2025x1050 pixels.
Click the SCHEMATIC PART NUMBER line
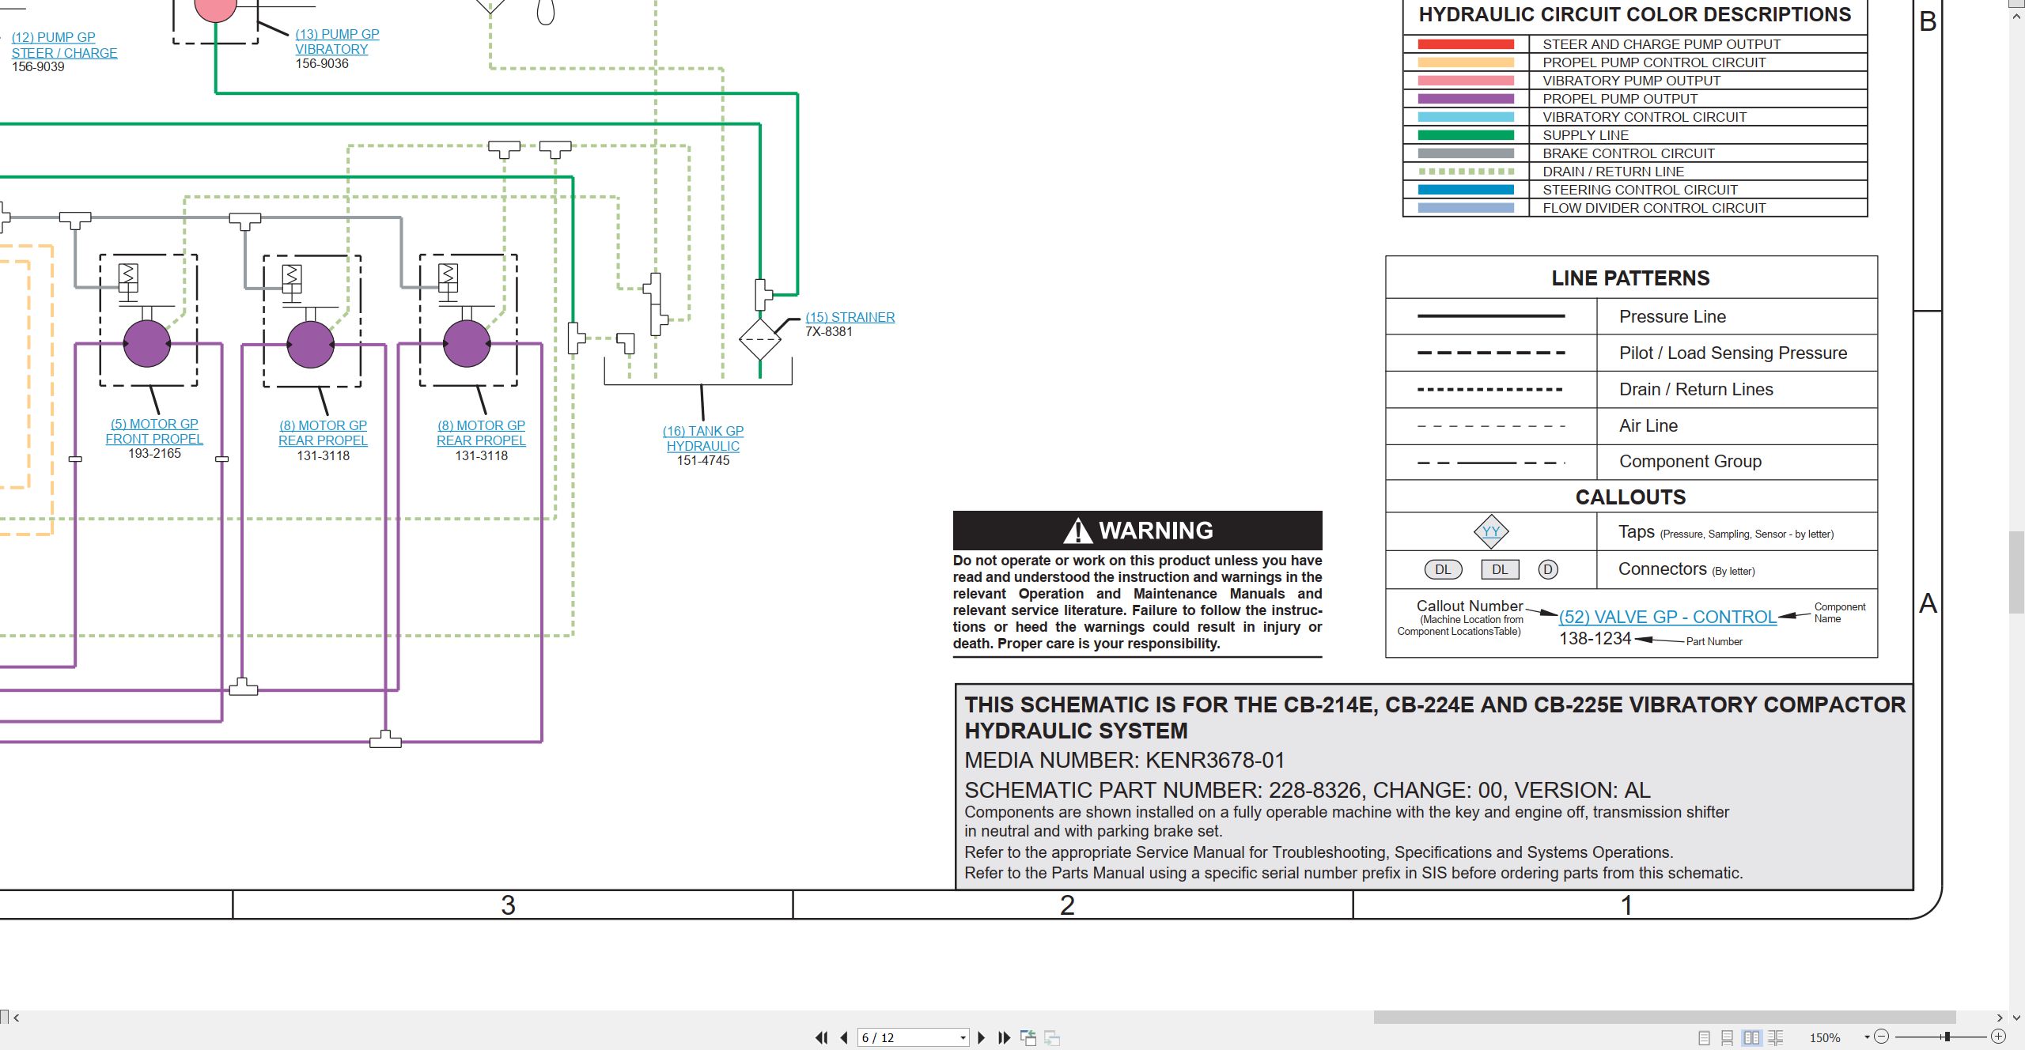(1308, 790)
